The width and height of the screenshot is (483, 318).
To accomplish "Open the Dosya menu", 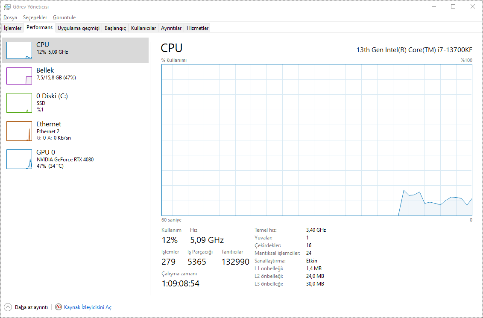I will [10, 18].
